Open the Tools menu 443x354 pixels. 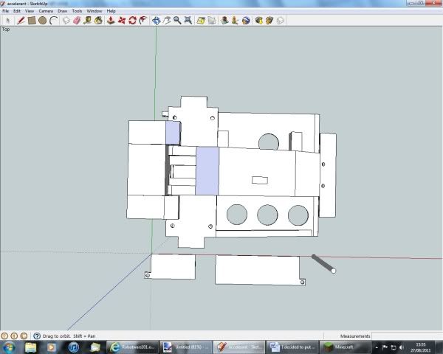pyautogui.click(x=77, y=11)
